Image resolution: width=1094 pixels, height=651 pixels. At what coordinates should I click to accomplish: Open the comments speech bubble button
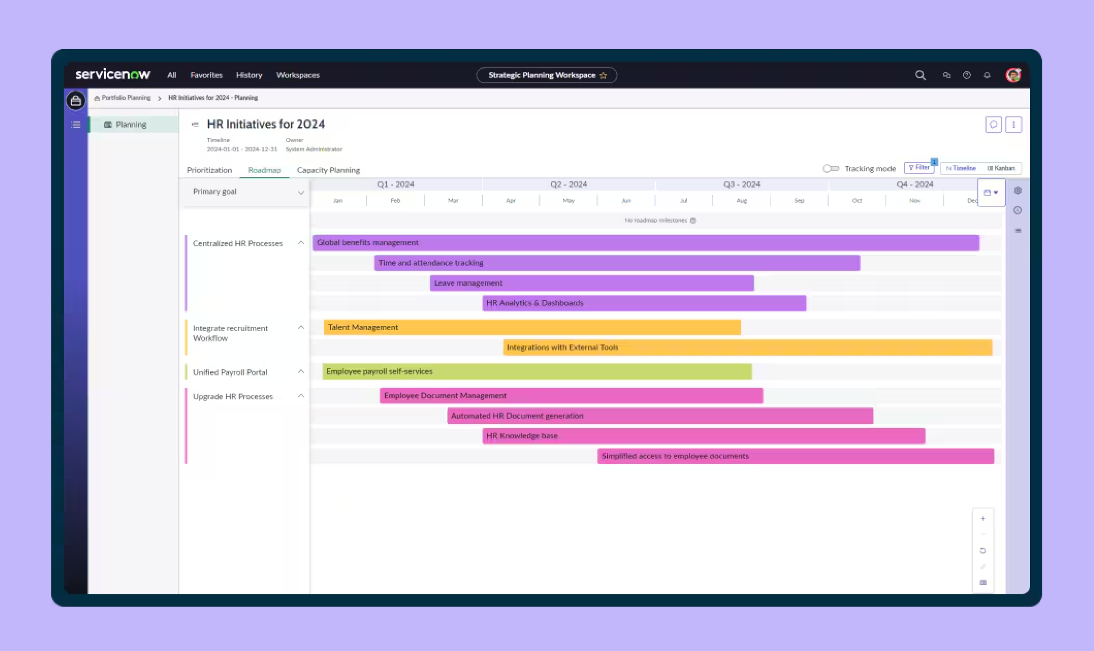click(993, 125)
